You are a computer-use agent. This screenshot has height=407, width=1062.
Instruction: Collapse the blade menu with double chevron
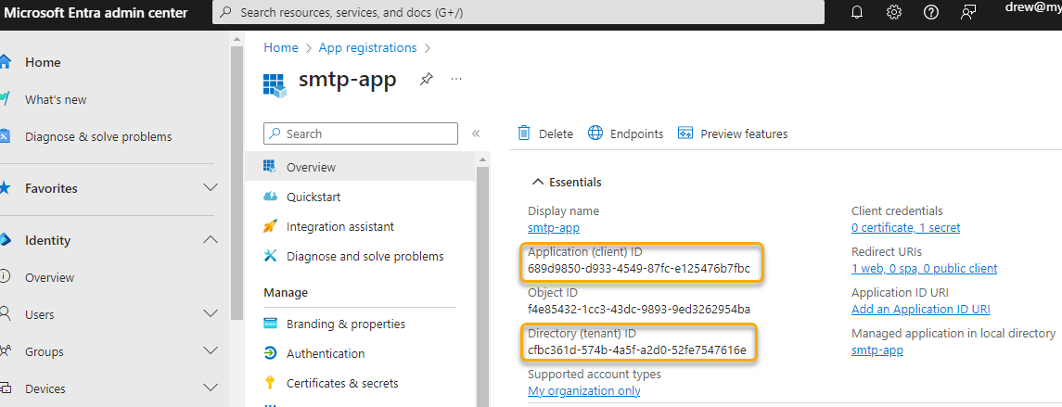476,134
